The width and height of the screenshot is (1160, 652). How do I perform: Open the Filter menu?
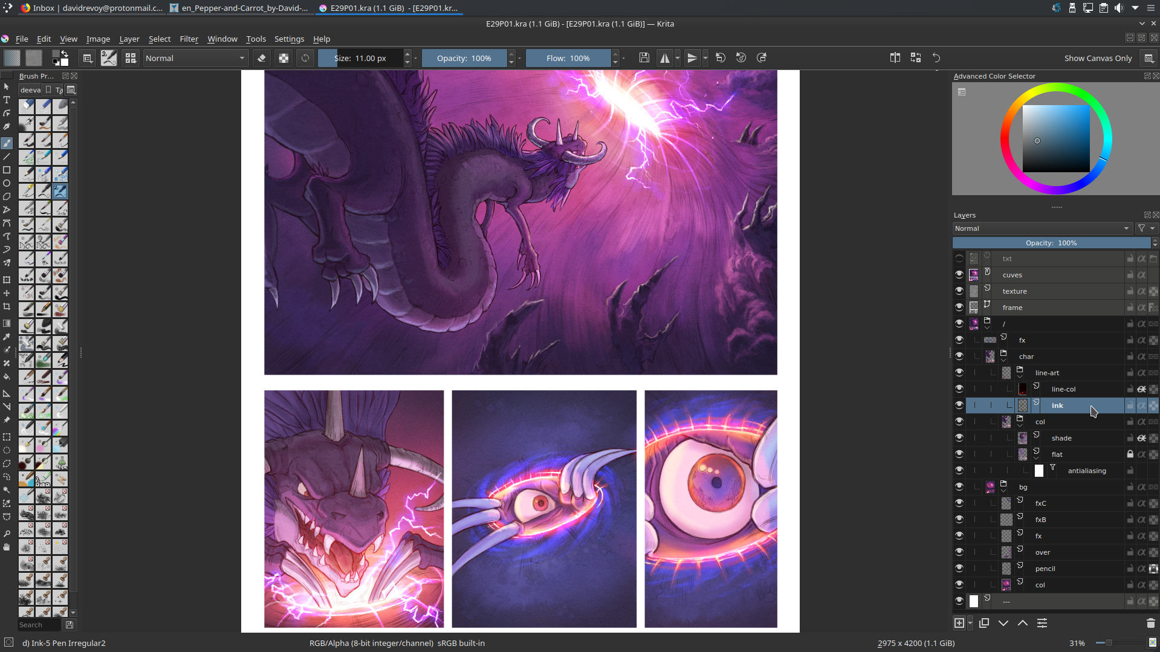189,39
